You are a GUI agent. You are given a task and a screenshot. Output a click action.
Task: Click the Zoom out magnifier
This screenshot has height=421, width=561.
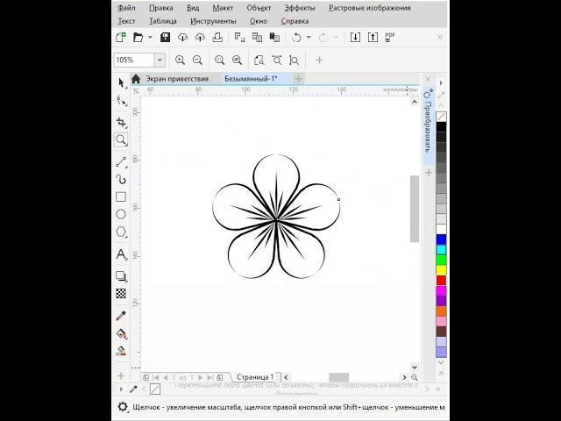(197, 61)
